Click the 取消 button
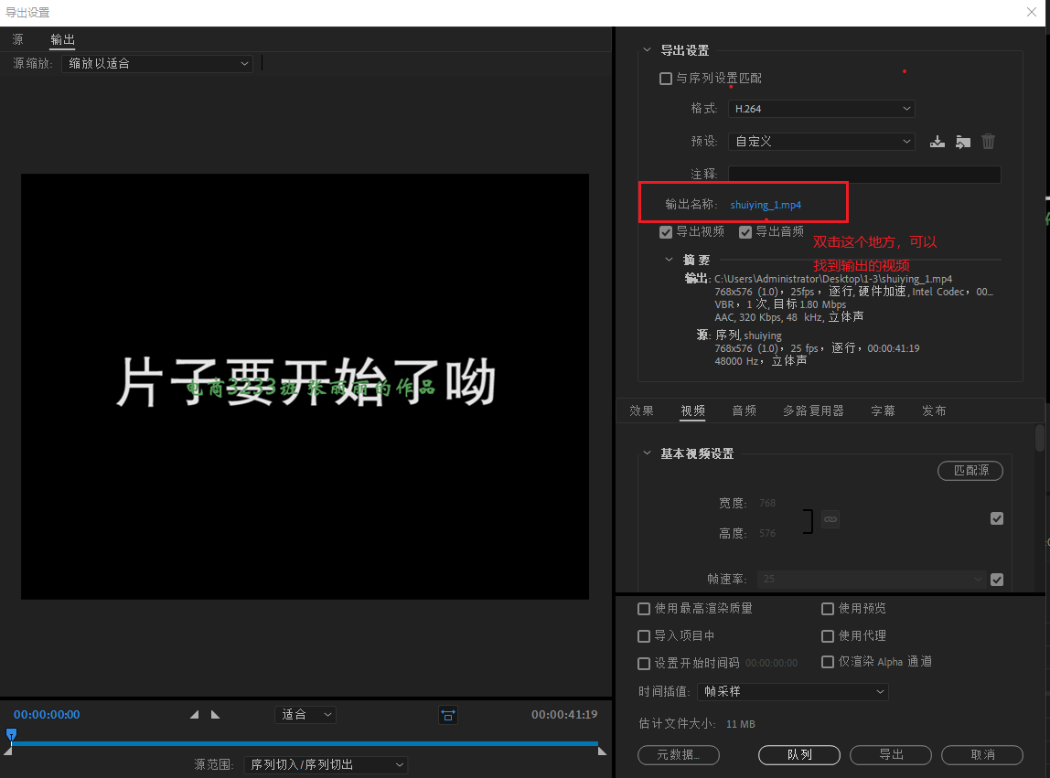Image resolution: width=1050 pixels, height=778 pixels. click(982, 755)
